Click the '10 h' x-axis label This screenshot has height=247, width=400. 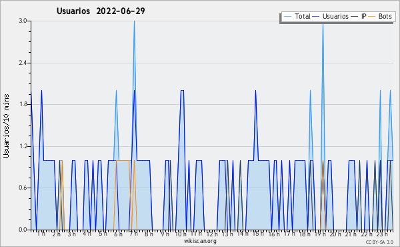click(x=181, y=234)
